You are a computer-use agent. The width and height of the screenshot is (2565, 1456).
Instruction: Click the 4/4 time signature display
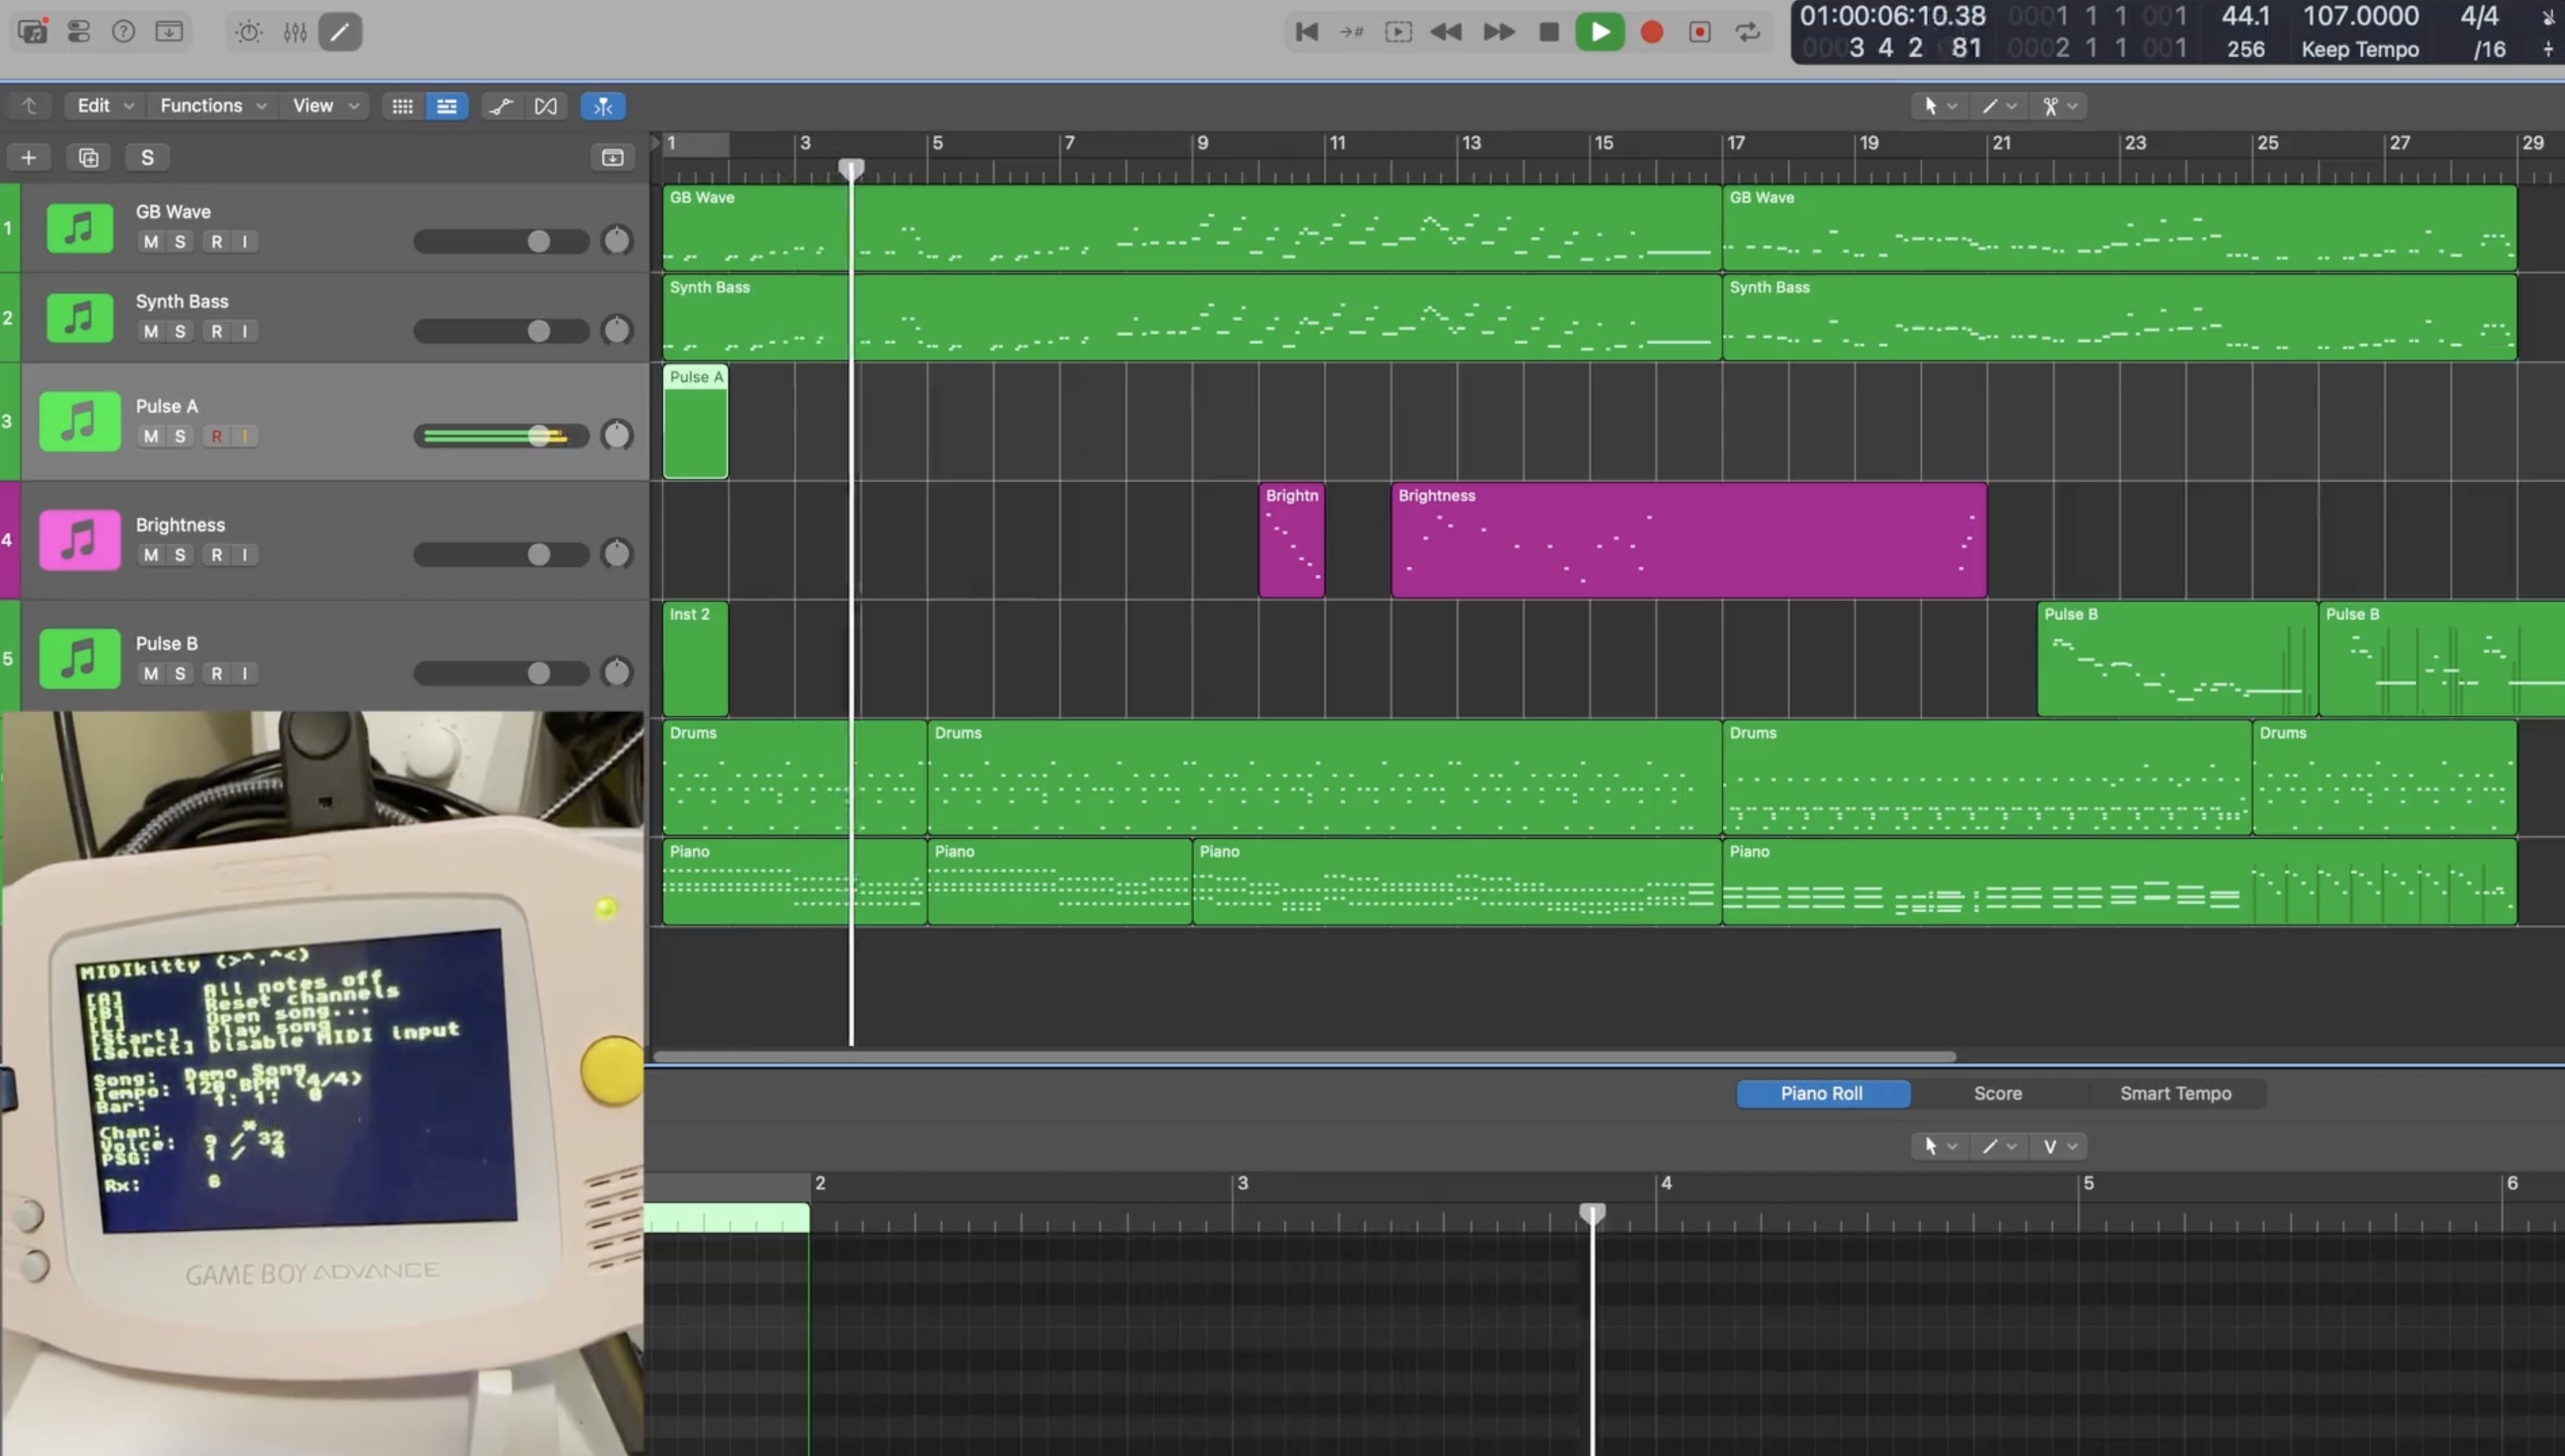(x=2479, y=16)
